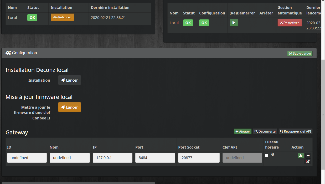
Task: Edit the IP field 127.0.0.1
Action: (112, 158)
